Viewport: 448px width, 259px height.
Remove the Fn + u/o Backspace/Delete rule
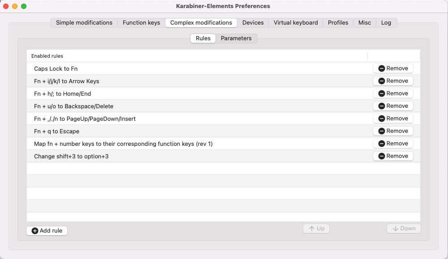click(393, 106)
